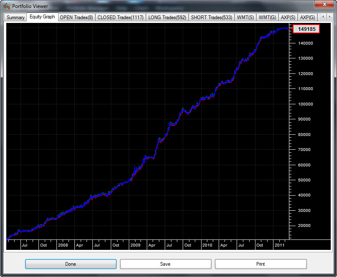Click the 40000 axis label
The image size is (337, 277).
pyautogui.click(x=304, y=195)
